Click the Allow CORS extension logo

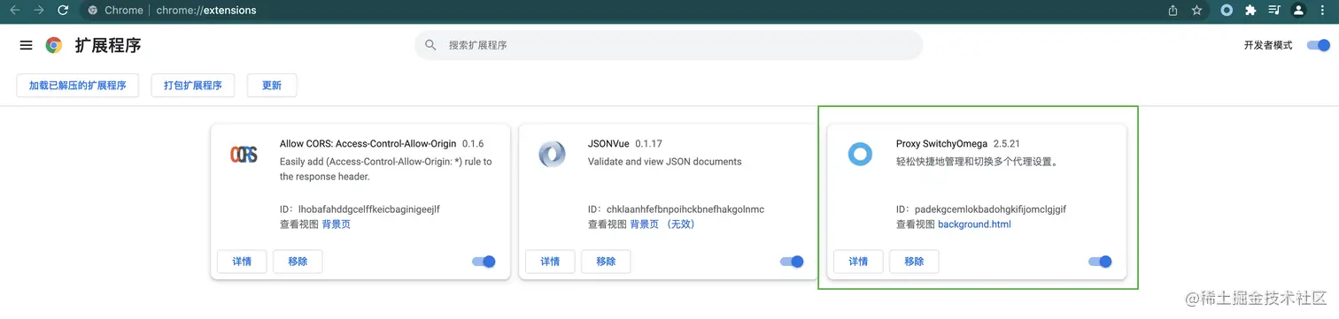[x=244, y=155]
